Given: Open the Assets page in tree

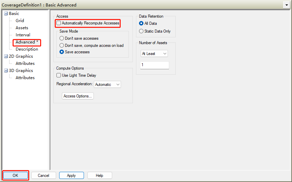Looking at the screenshot, I should point(22,28).
